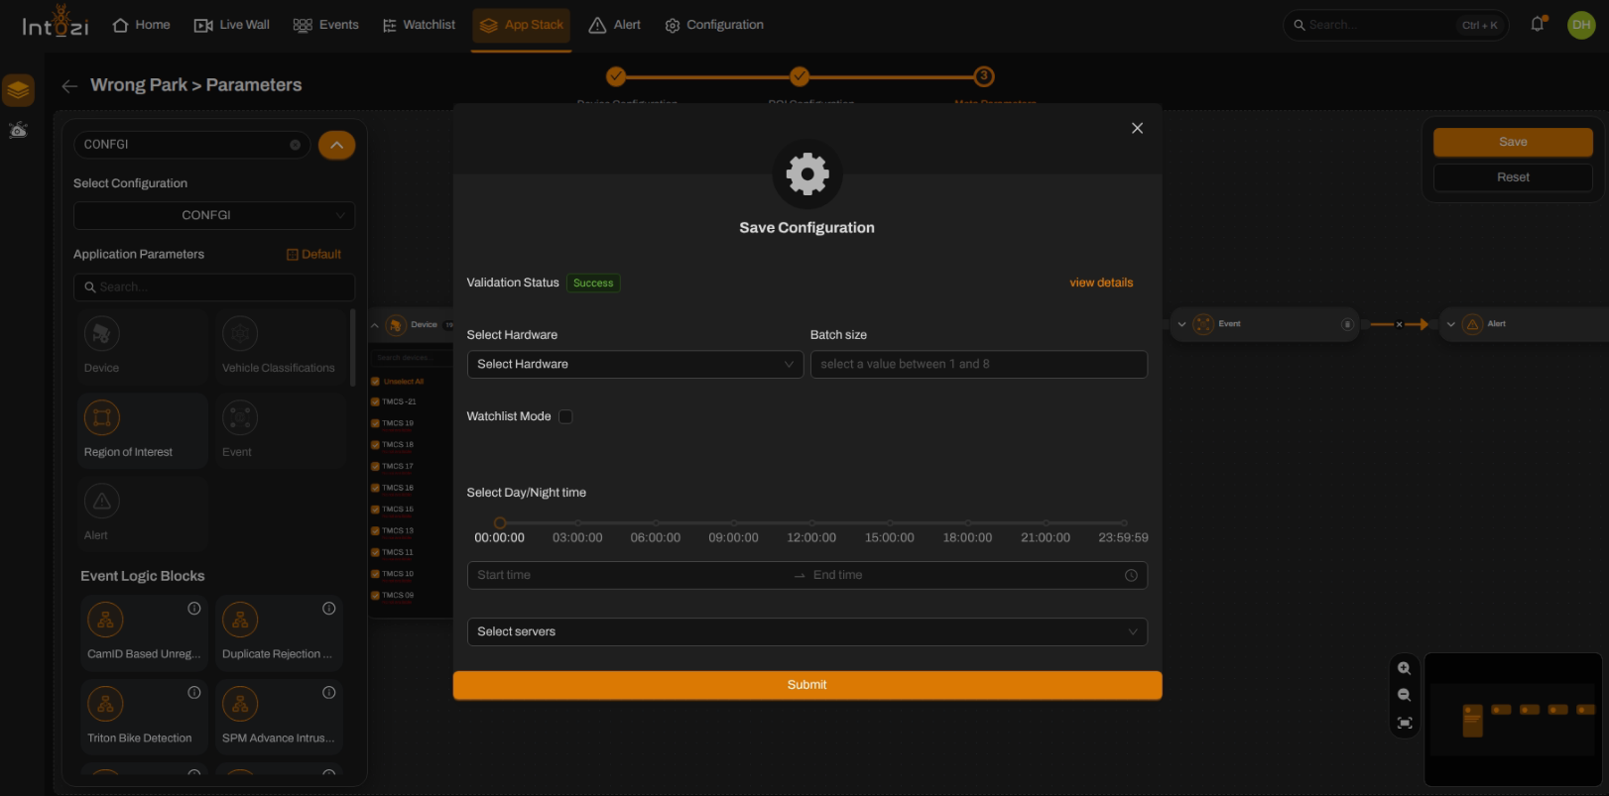The width and height of the screenshot is (1609, 796).
Task: Click the clock icon in time range field
Action: tap(1131, 576)
